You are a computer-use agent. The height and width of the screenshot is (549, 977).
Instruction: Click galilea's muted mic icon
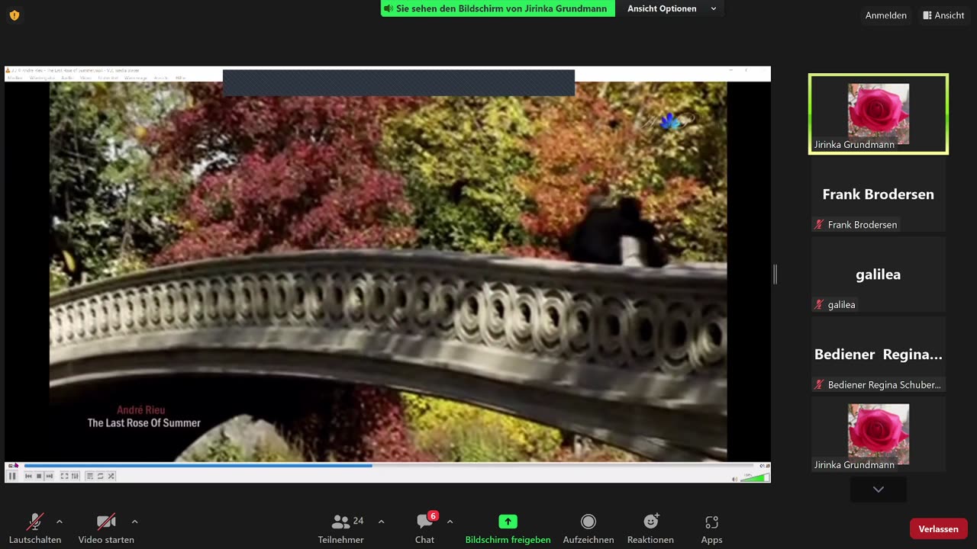pos(820,305)
